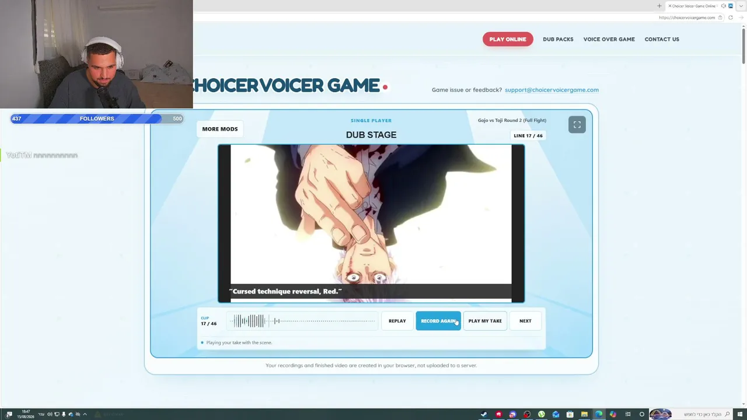The width and height of the screenshot is (747, 420).
Task: Open Cortana circle icon on taskbar
Action: (642, 414)
